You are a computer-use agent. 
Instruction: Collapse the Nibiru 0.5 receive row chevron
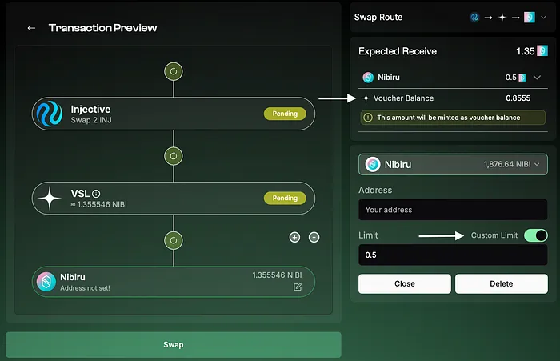(537, 78)
